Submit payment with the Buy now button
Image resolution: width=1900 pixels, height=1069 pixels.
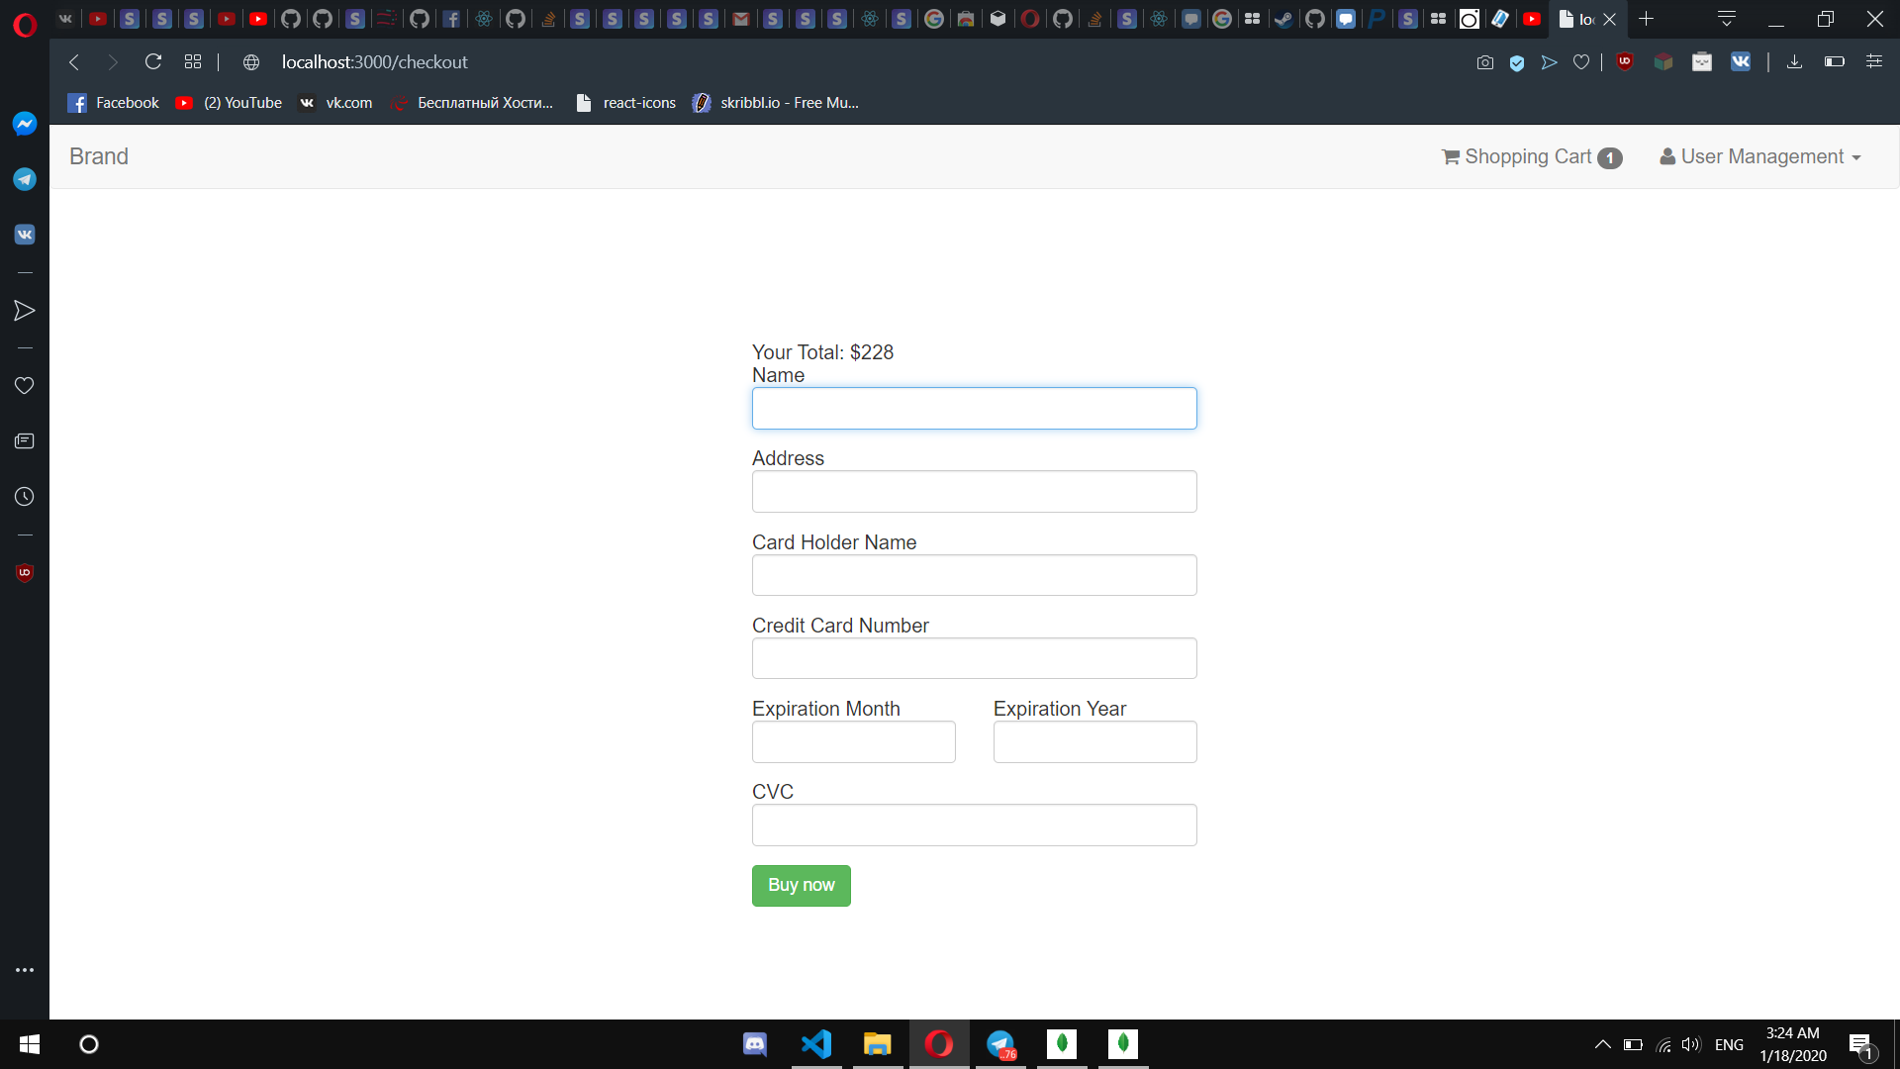point(801,885)
